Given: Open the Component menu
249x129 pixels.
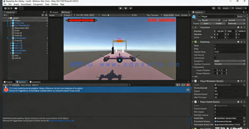Looking at the screenshot, I should coord(38,4).
